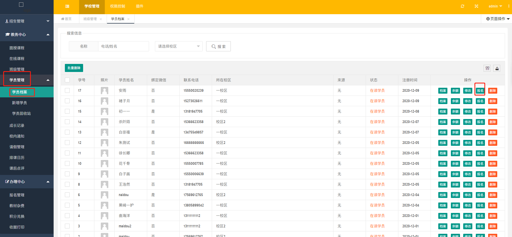The width and height of the screenshot is (512, 237).
Task: Open the 页面操作 dropdown
Action: coord(498,19)
